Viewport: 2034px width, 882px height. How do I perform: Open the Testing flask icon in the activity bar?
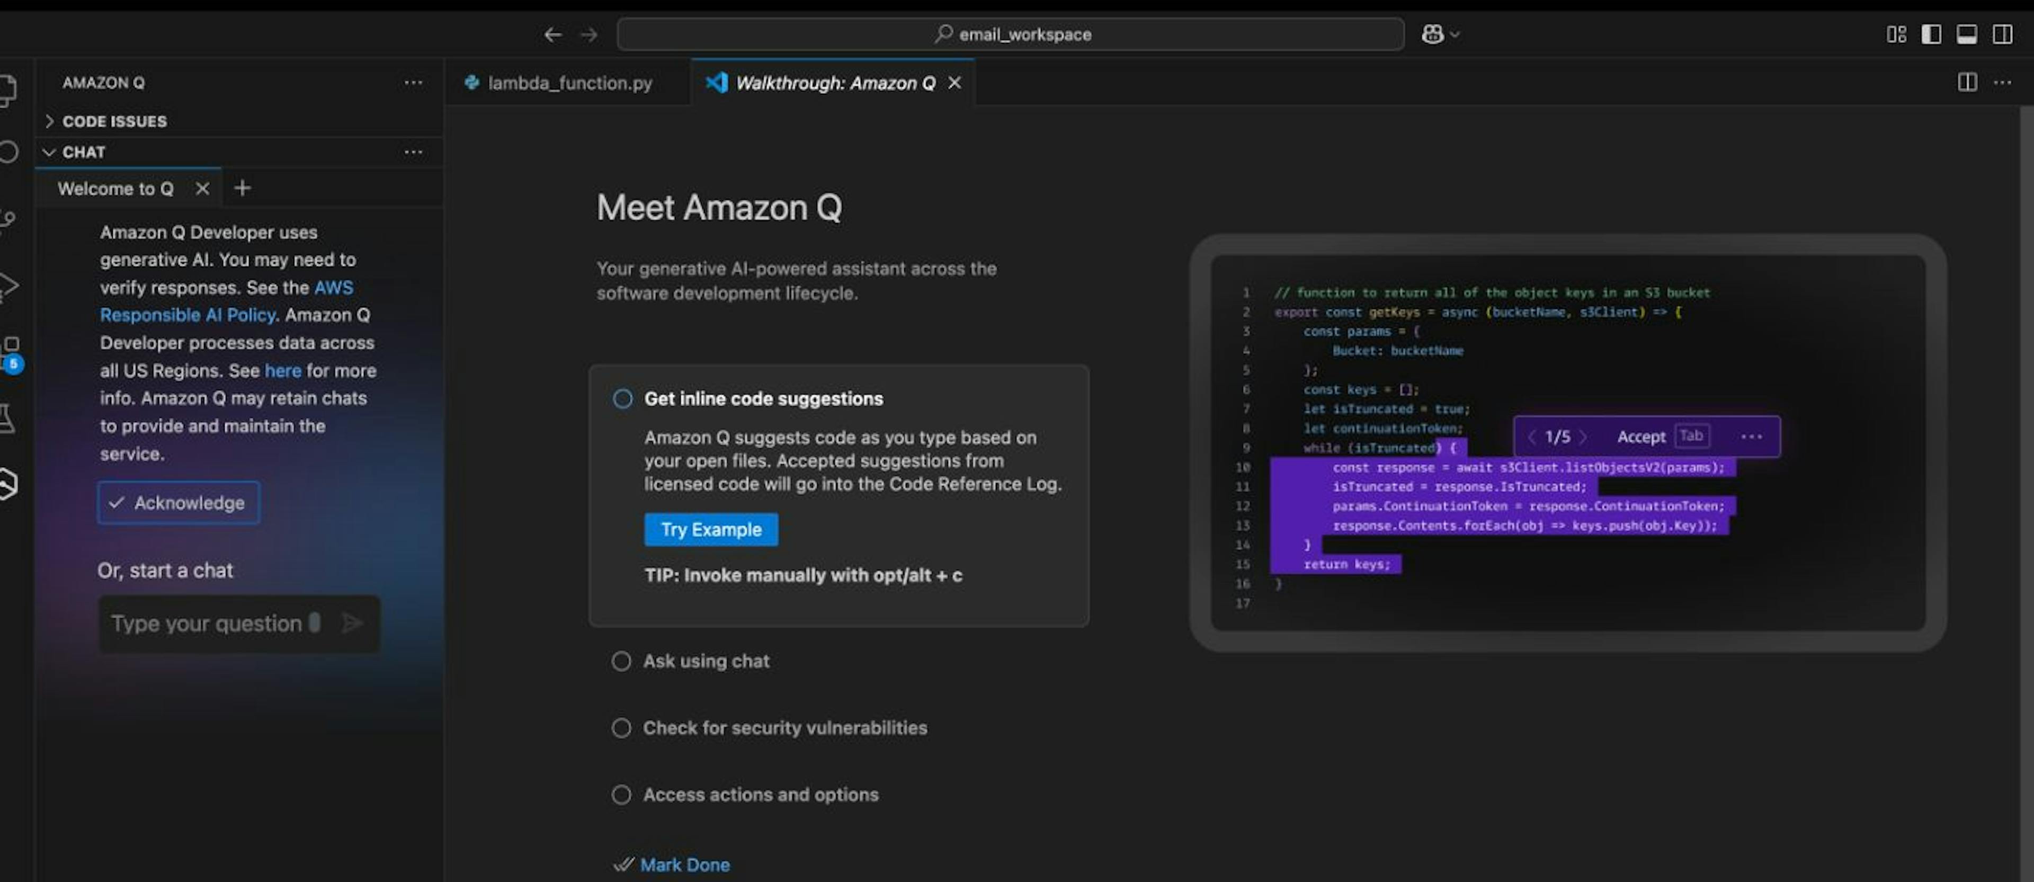tap(8, 418)
